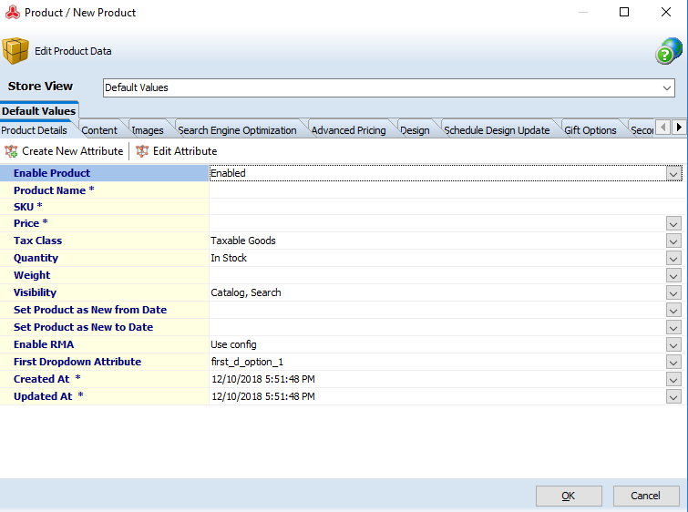Open the Search Engine Optimization tab
This screenshot has height=512, width=688.
point(237,130)
